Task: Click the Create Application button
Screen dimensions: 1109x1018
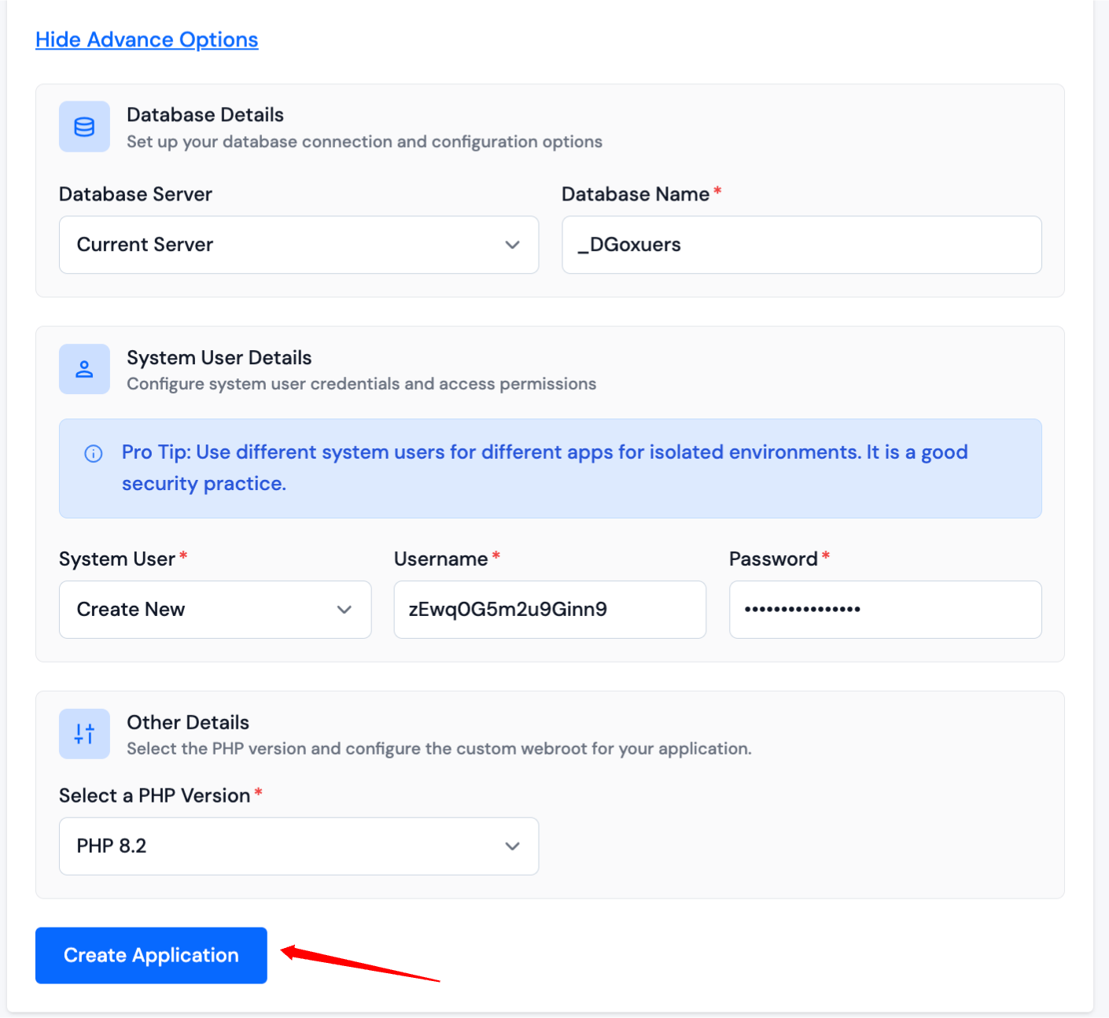Action: (x=150, y=955)
